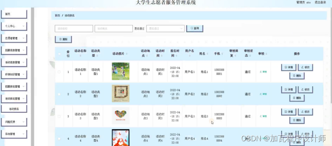Expand the 个人中心 sidebar menu
The height and width of the screenshot is (146, 332).
point(14,26)
